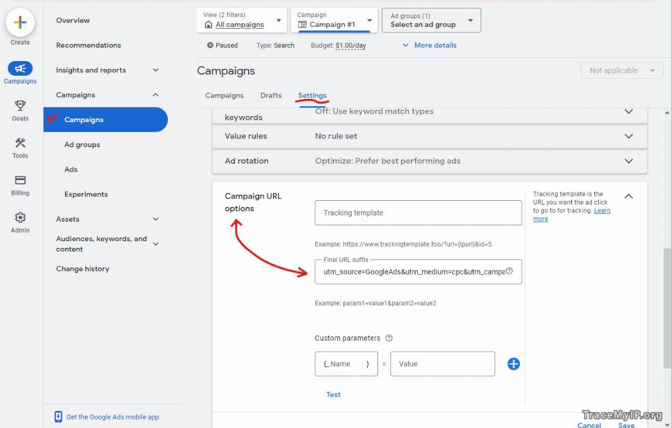
Task: Expand More details for campaign
Action: tap(429, 45)
